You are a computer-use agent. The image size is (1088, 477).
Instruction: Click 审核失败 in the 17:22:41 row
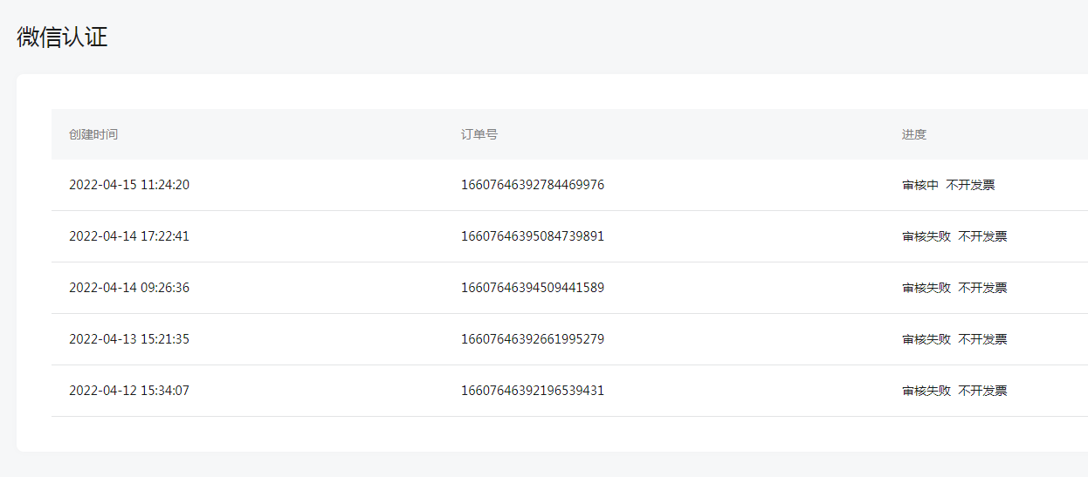click(x=926, y=236)
